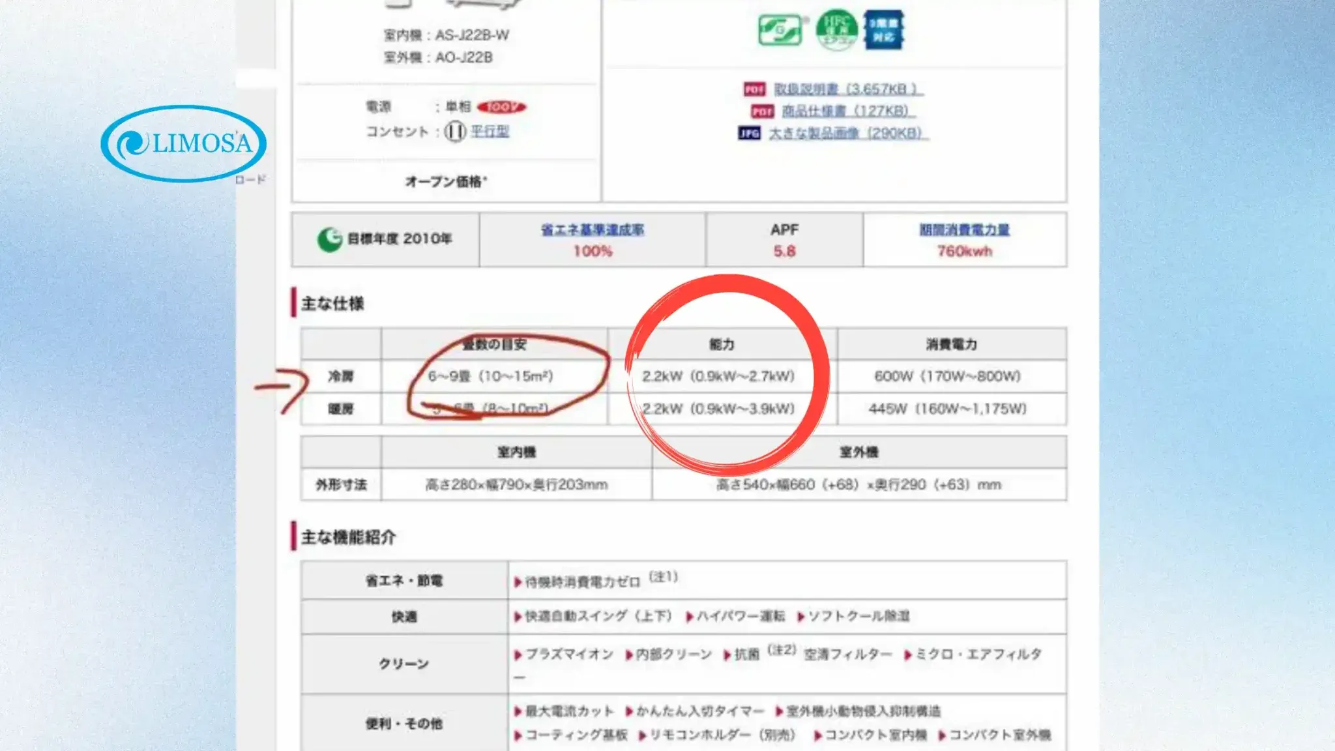This screenshot has width=1335, height=751.
Task: Click the 平行型 outlet type link
Action: (490, 132)
